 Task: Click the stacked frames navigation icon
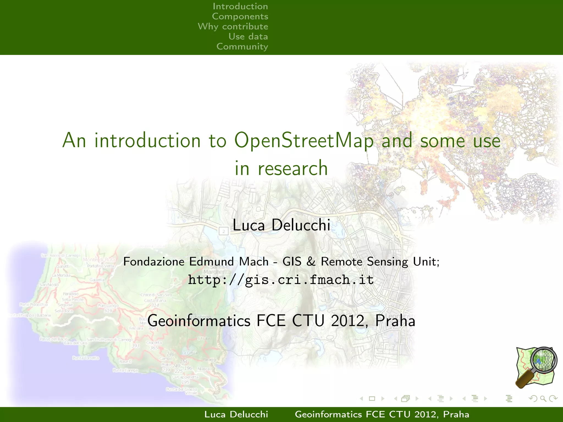[x=405, y=399]
